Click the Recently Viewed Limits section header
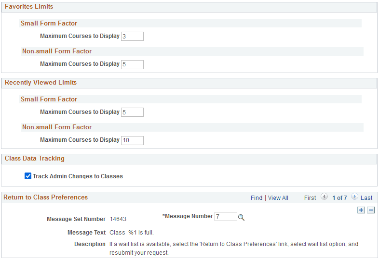The width and height of the screenshot is (379, 260). click(x=41, y=83)
